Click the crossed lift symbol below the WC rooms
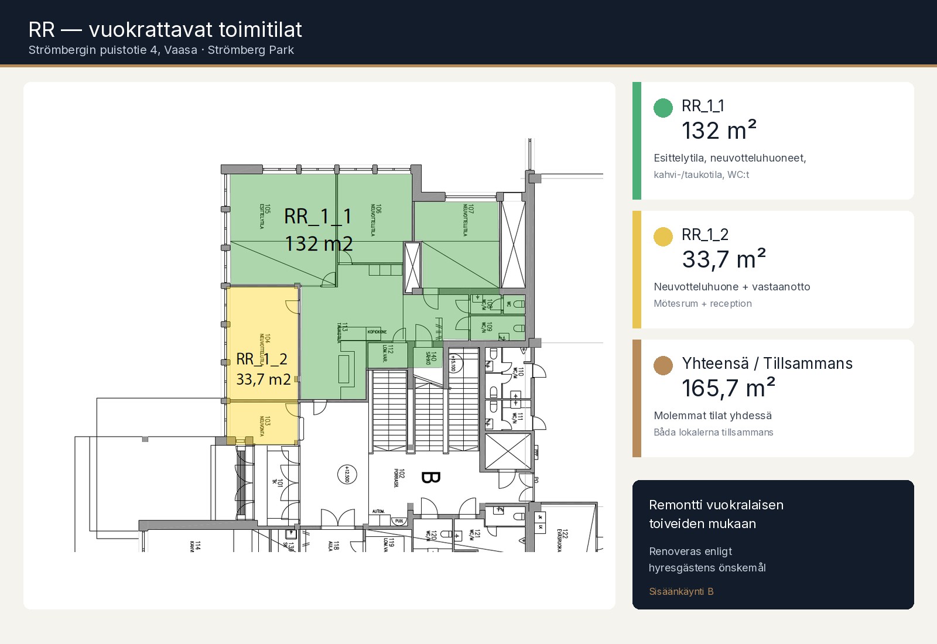Viewport: 937px width, 644px height. pos(508,451)
